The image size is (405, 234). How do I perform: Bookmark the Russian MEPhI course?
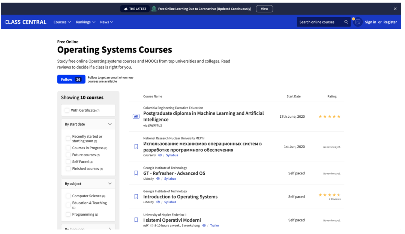coord(136,147)
